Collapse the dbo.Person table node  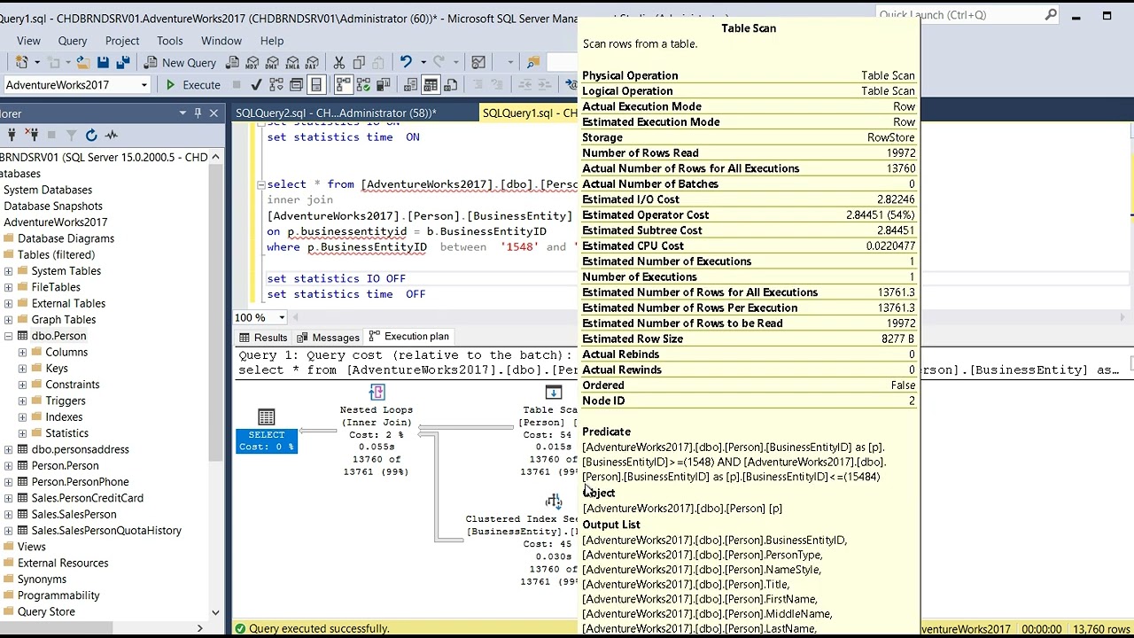pyautogui.click(x=8, y=336)
